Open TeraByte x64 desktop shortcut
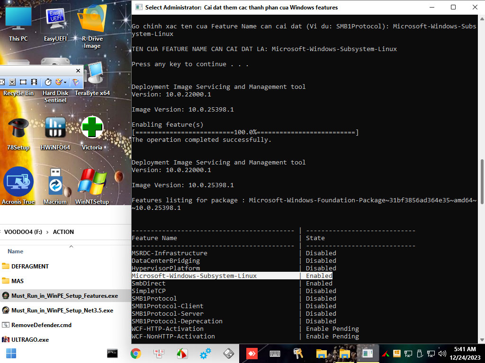 tap(92, 79)
